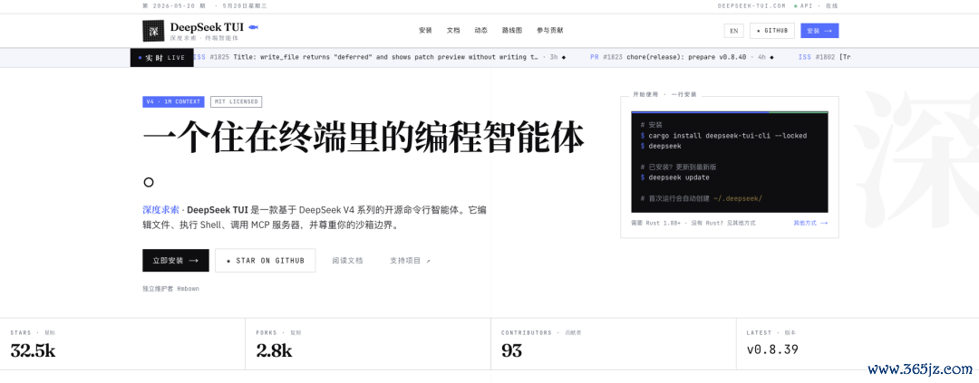Click the V4 · 1M CONTEXT badge
Image resolution: width=979 pixels, height=383 pixels.
tap(173, 101)
